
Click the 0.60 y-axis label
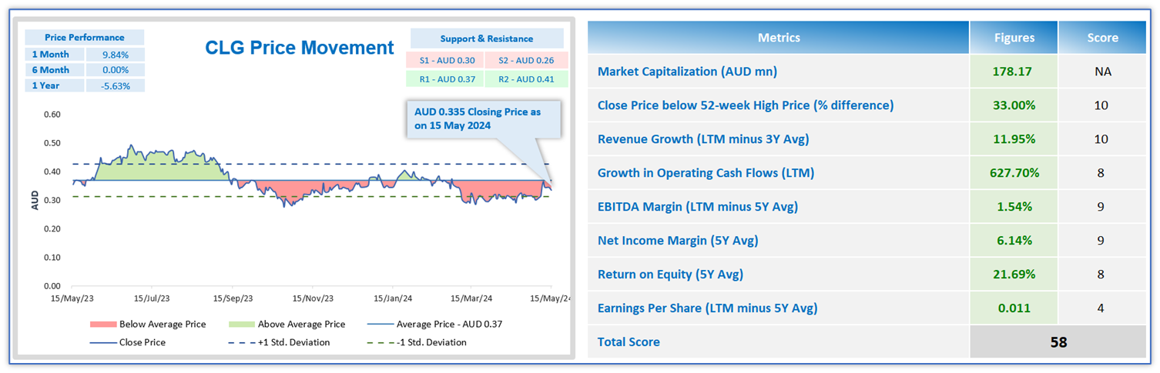52,115
